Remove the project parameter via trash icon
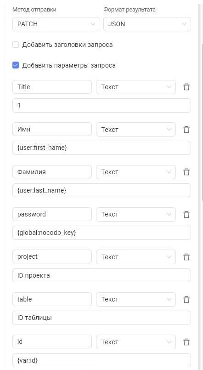This screenshot has height=370, width=203. coord(186,257)
